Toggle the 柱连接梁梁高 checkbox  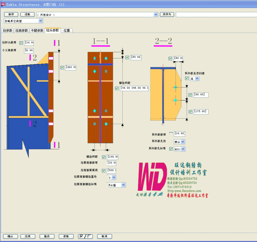click(x=104, y=171)
